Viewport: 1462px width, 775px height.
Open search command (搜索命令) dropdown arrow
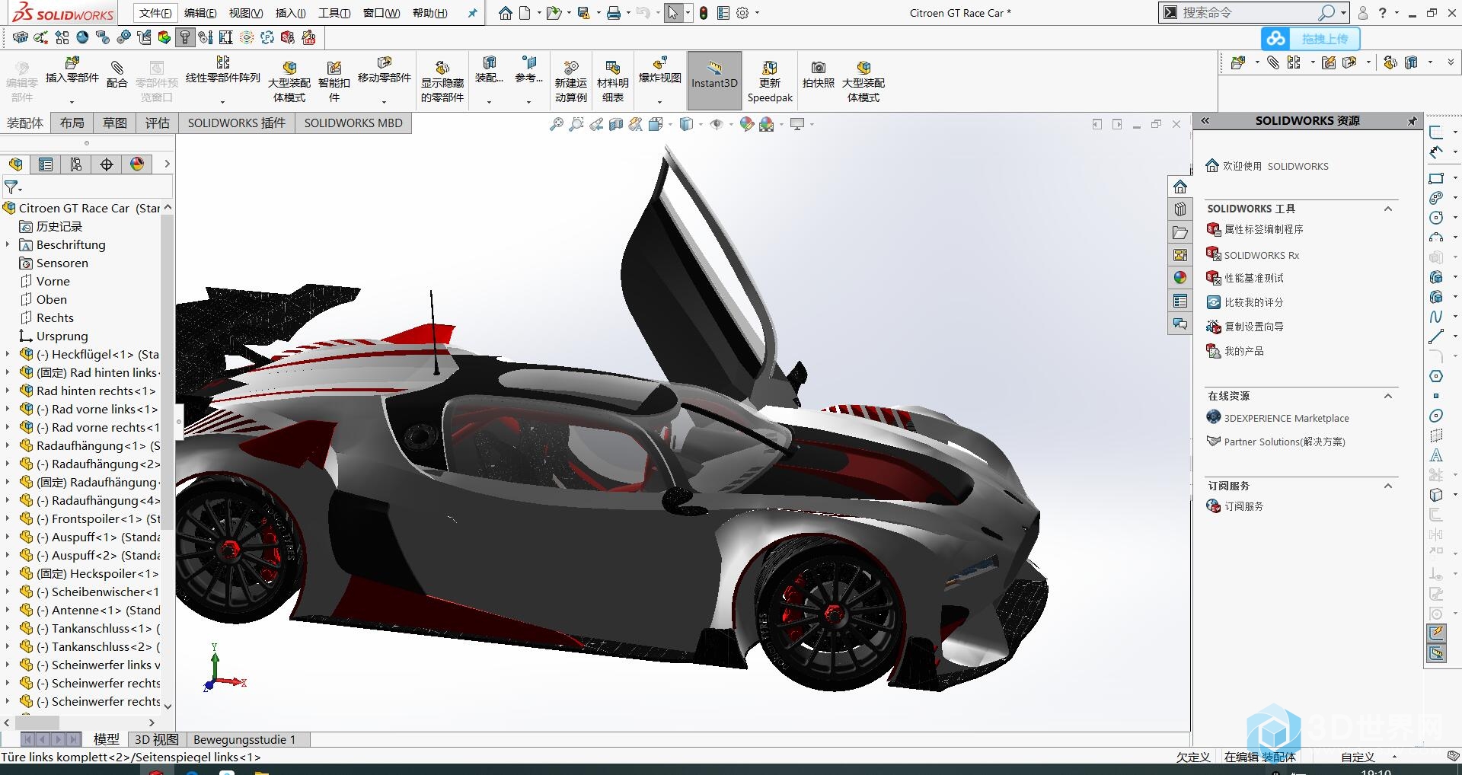[1344, 13]
